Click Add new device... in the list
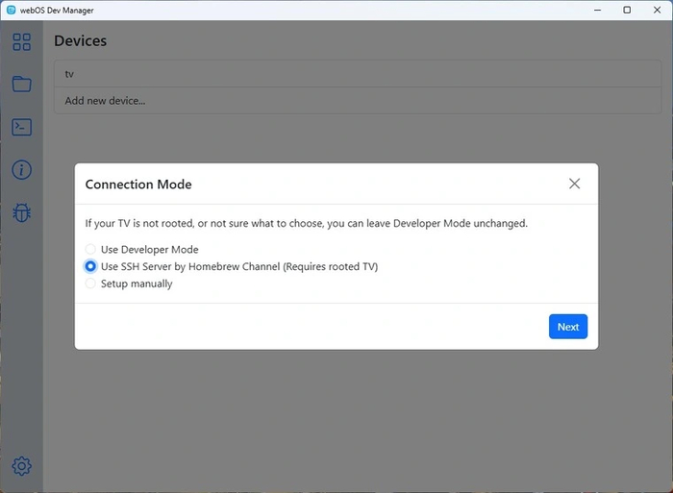673x493 pixels. [105, 100]
